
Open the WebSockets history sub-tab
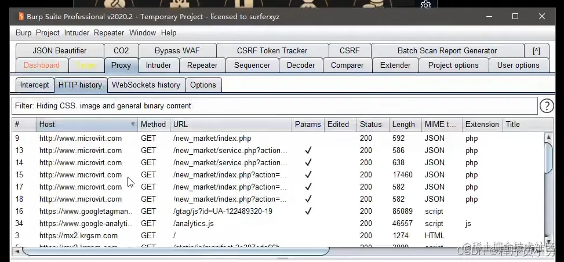click(x=146, y=85)
